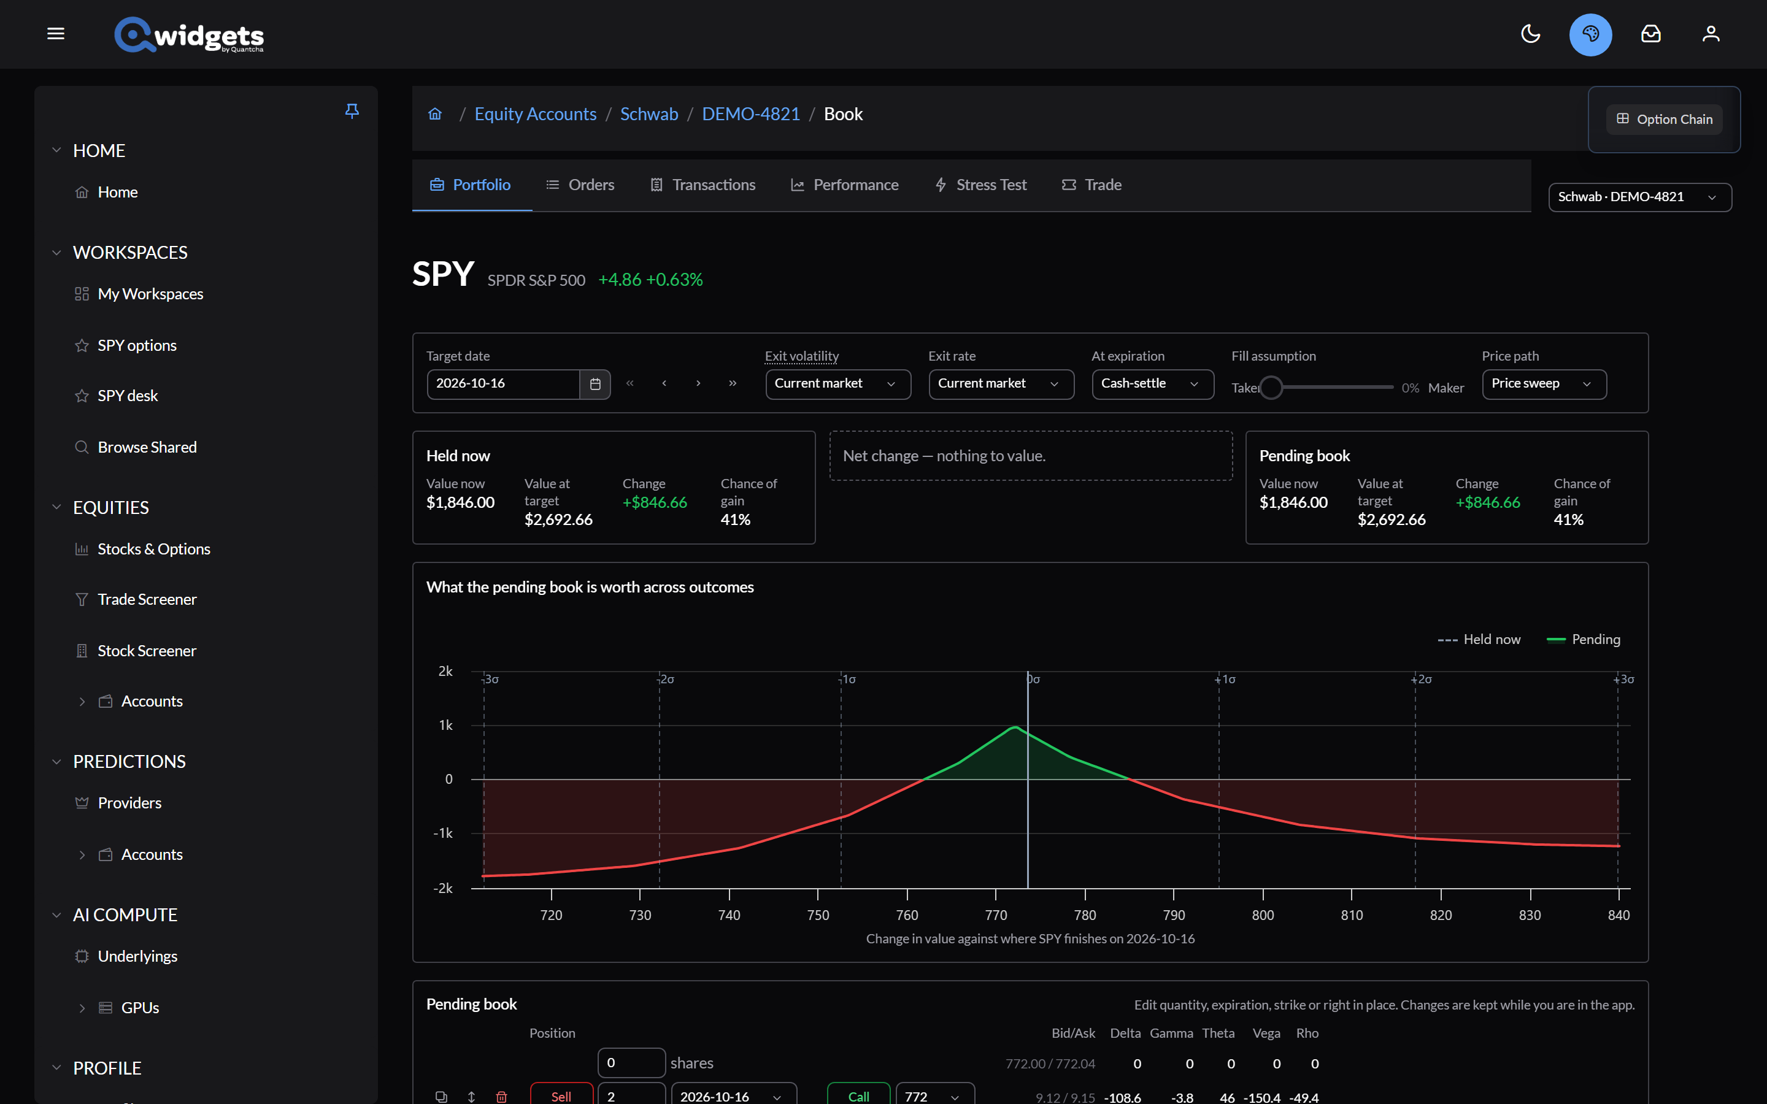Expand Accounts under PREDICTIONS
This screenshot has height=1104, width=1767.
(x=82, y=855)
